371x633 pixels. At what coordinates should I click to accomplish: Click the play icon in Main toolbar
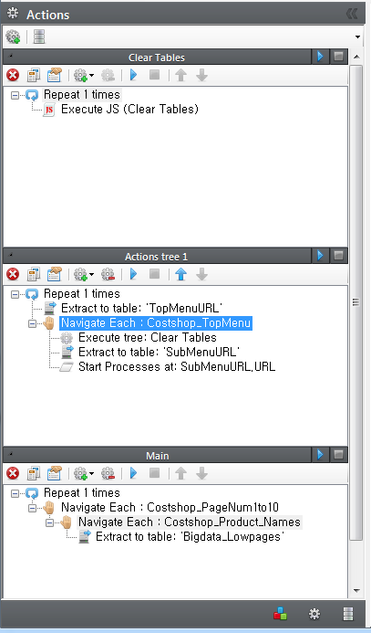[134, 473]
